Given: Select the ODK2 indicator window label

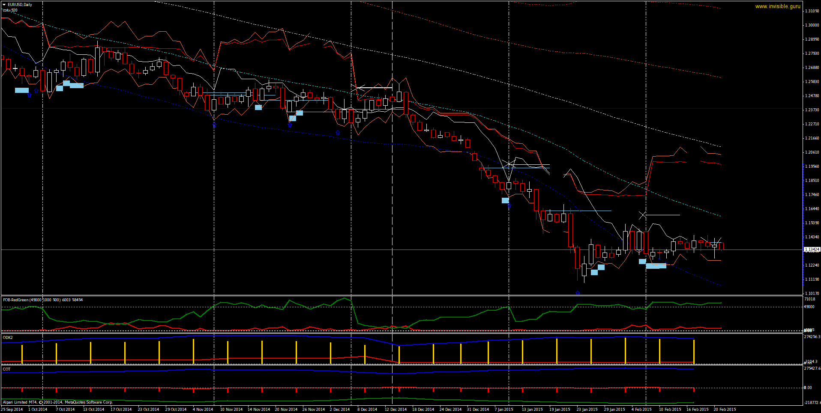Looking at the screenshot, I should 8,338.
